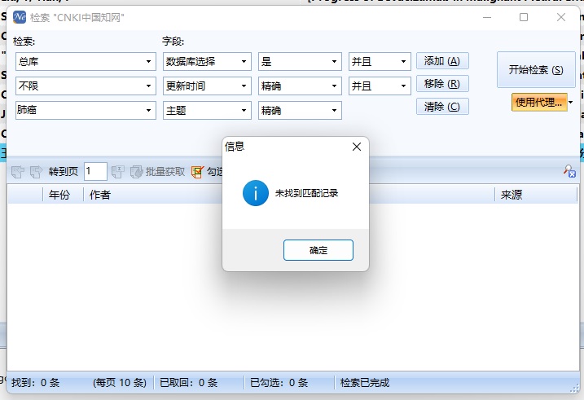Click the 勾选 check-mark icon

tap(198, 172)
